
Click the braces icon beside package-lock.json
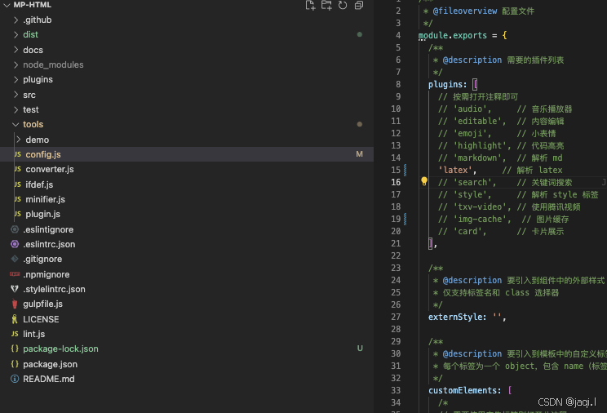pyautogui.click(x=15, y=349)
